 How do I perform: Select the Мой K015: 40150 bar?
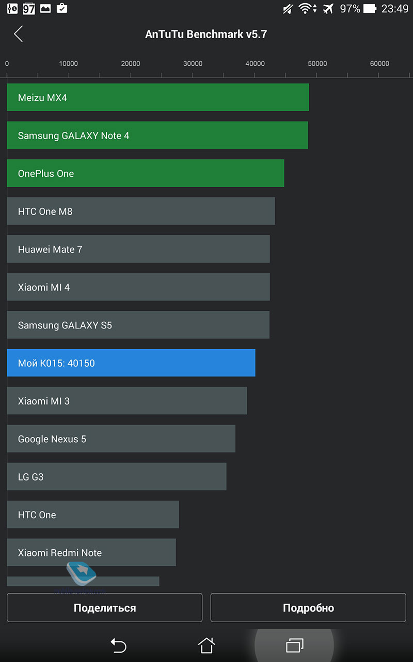point(131,363)
